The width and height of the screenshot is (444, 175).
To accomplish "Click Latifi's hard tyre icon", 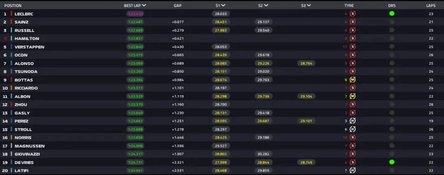I will point(353,171).
